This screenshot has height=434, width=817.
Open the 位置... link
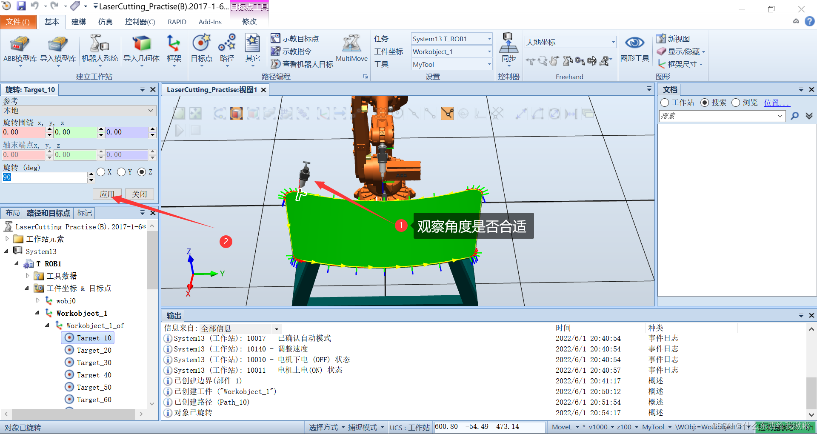coord(777,103)
